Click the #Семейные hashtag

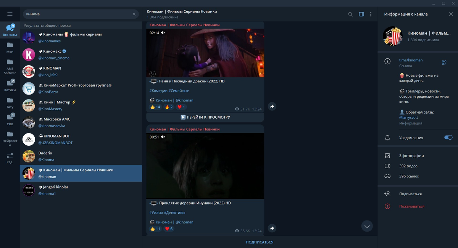click(179, 91)
